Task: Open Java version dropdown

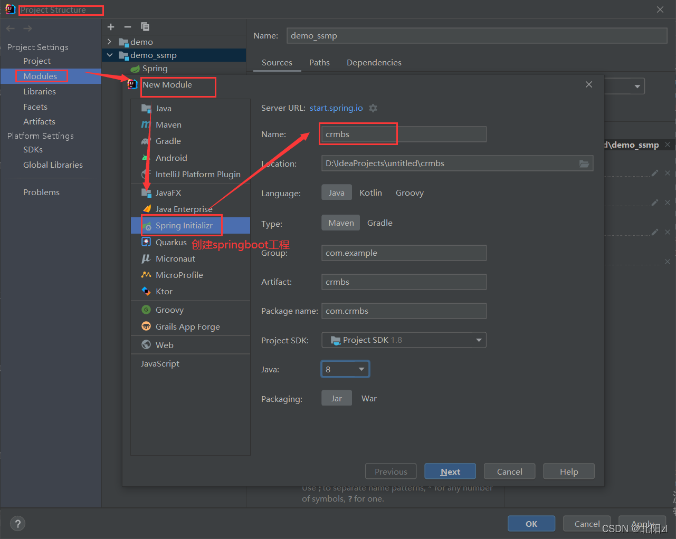Action: coord(345,369)
